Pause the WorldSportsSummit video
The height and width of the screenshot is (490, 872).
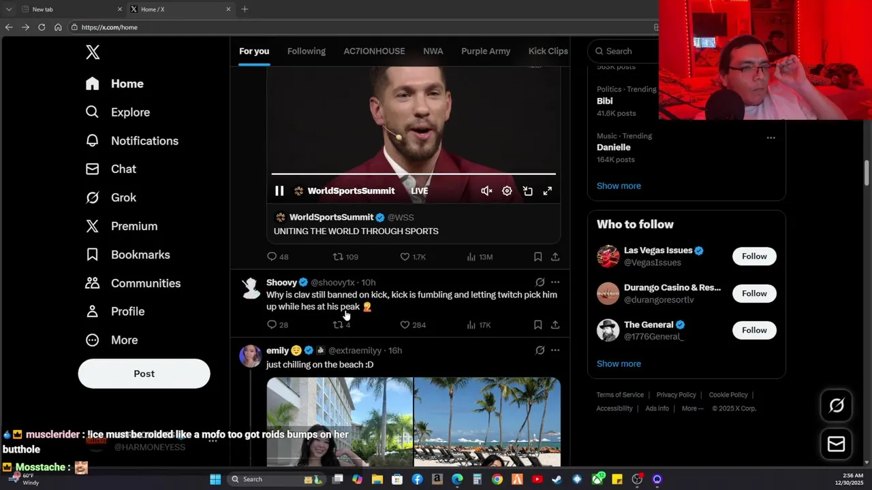(279, 191)
